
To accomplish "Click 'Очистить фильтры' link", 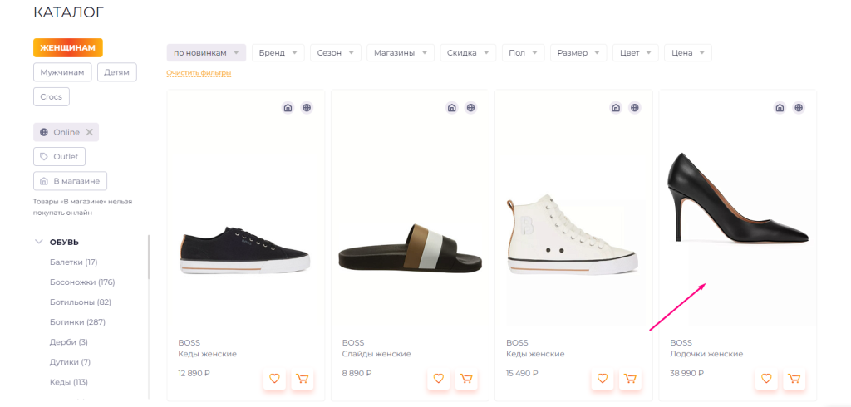I will click(199, 73).
